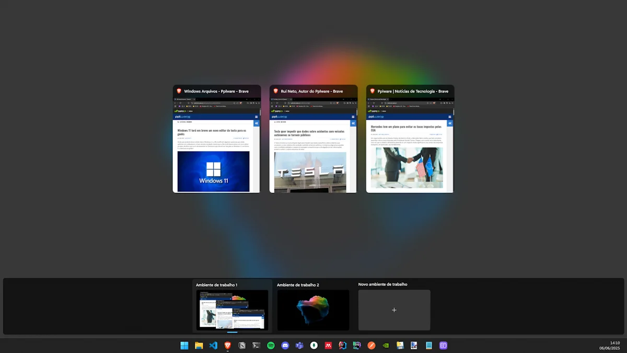Open the Windows Start menu
The image size is (627, 353).
184,346
